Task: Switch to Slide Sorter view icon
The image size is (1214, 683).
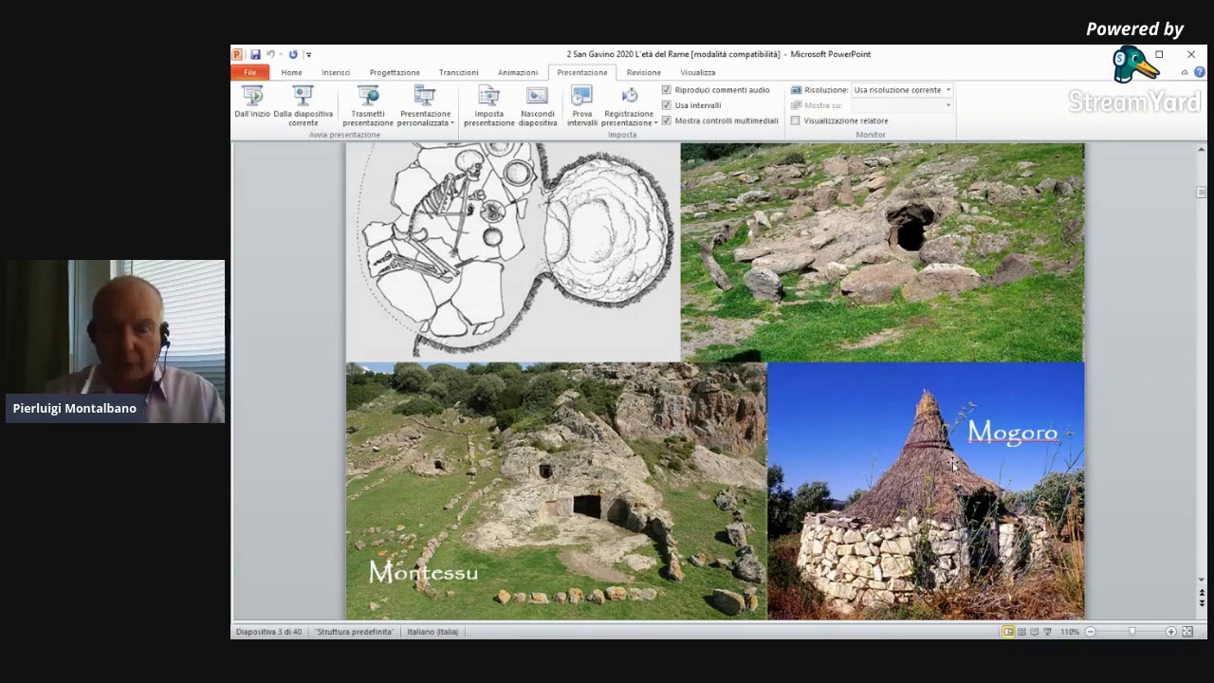Action: click(1021, 632)
